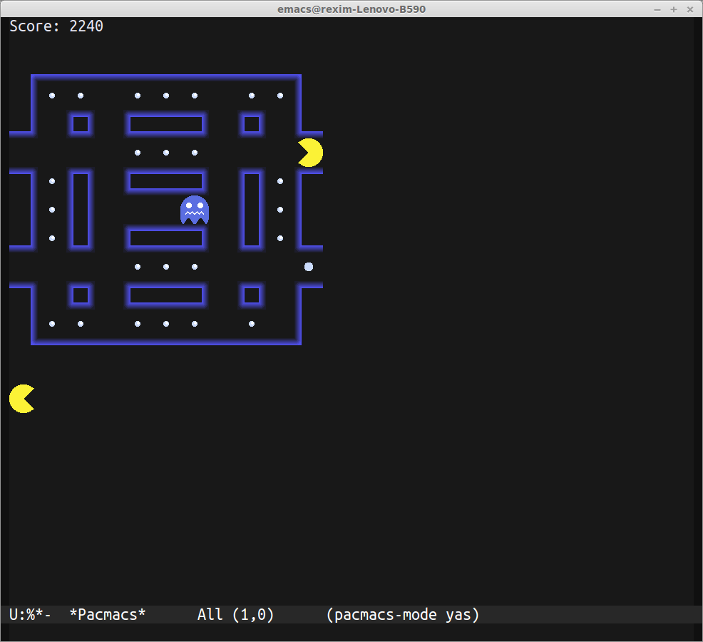Viewport: 703px width, 642px height.
Task: Click the emacs@rexim-Lenovo-B590 title bar
Action: pos(351,9)
